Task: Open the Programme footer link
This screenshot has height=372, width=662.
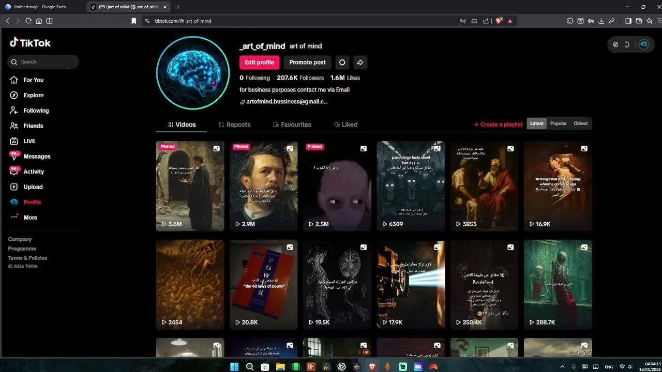Action: pyautogui.click(x=22, y=249)
